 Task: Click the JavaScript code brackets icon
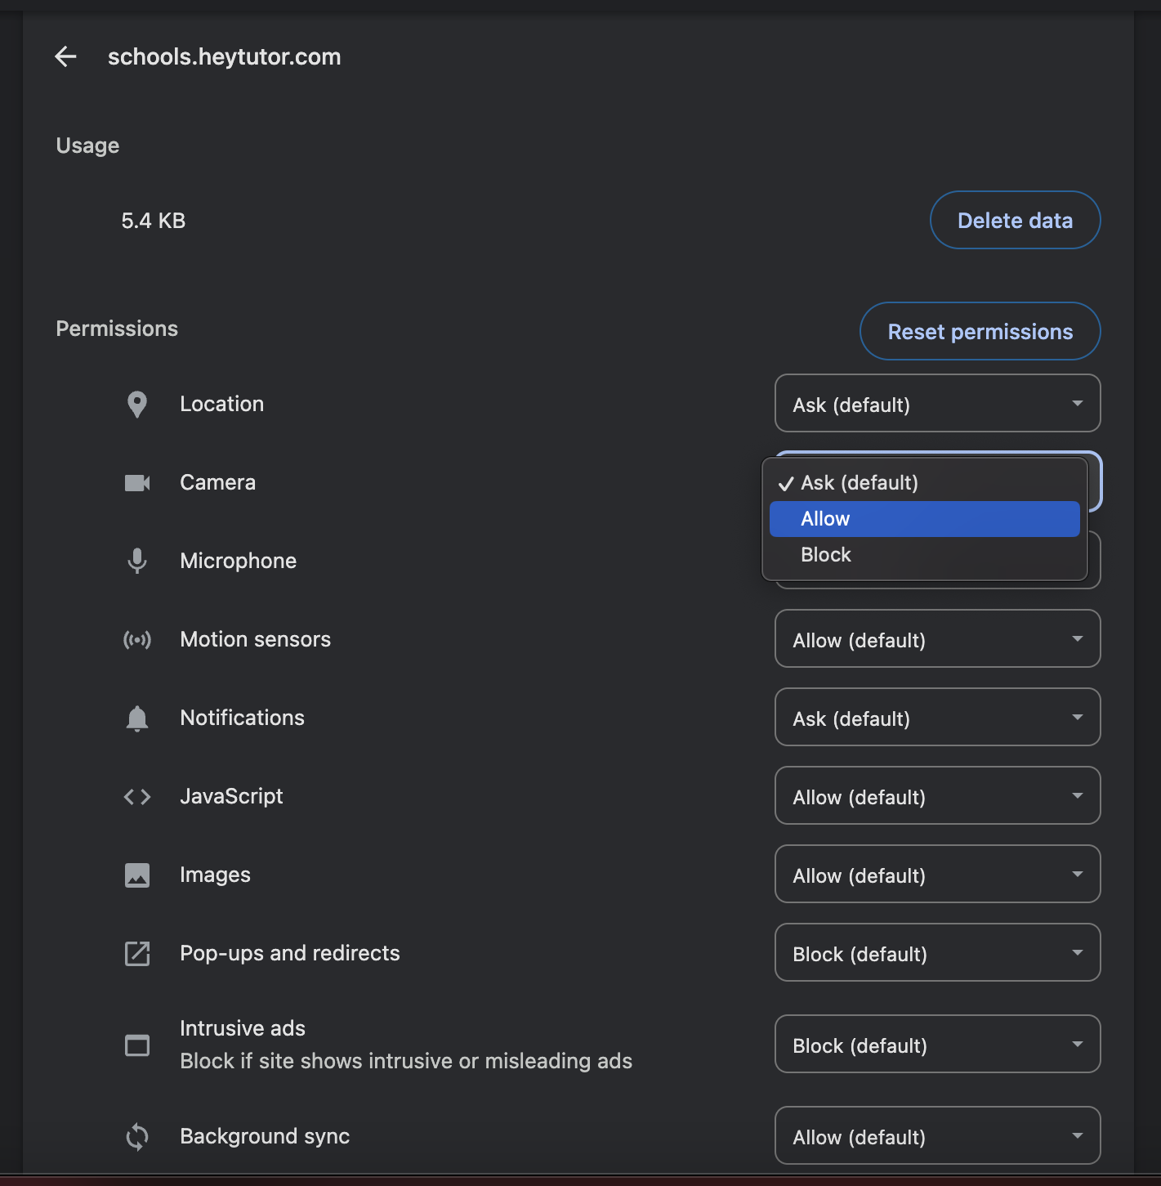pyautogui.click(x=137, y=796)
